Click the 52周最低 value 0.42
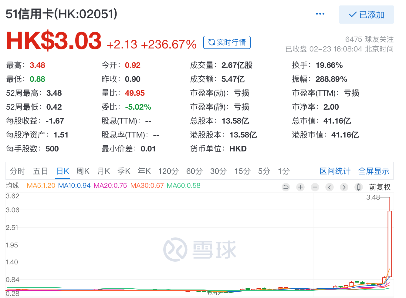 (x=54, y=107)
